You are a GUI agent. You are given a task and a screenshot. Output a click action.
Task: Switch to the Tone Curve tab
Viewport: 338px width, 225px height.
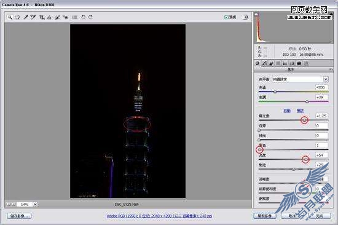click(x=264, y=63)
